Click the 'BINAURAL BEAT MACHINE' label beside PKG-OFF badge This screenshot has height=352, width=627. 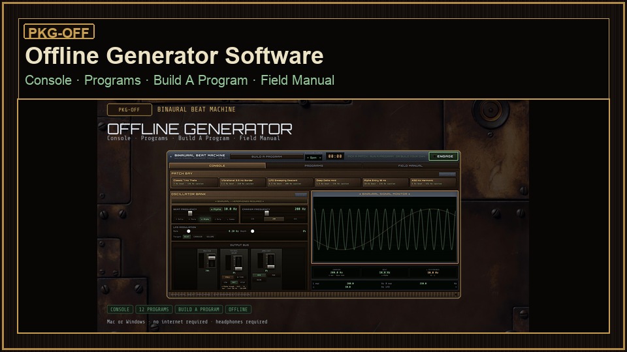(x=197, y=110)
